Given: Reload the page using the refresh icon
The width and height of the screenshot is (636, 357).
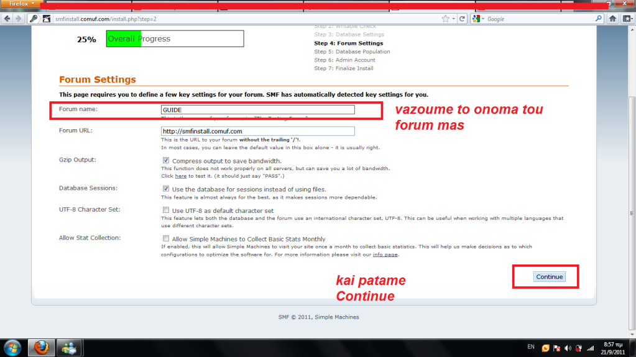Looking at the screenshot, I should click(462, 19).
